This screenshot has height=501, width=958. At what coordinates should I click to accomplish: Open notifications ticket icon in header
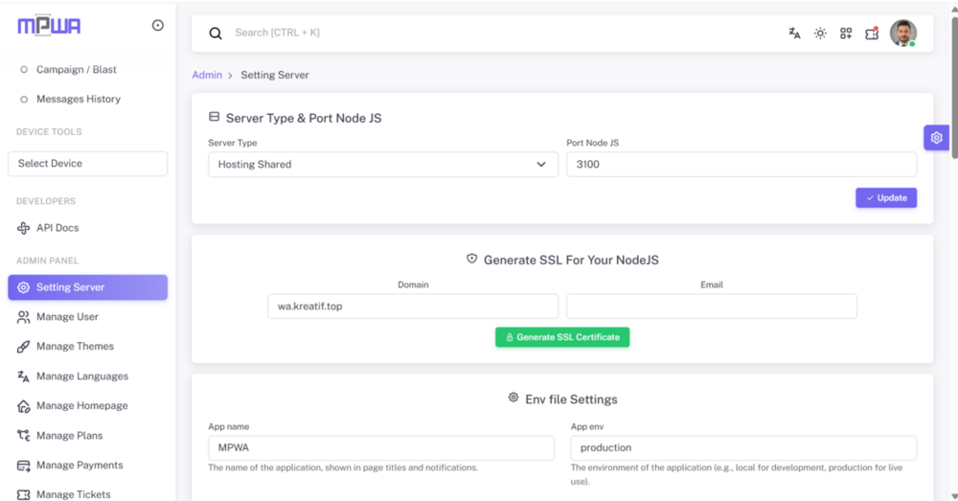(872, 33)
